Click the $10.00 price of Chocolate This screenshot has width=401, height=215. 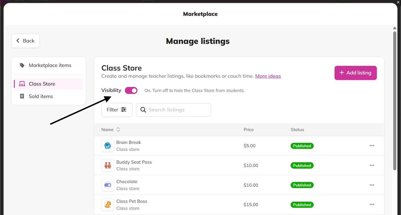[251, 185]
